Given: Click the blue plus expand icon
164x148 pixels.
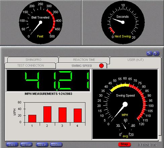Looking at the screenshot, I should pos(156,53).
